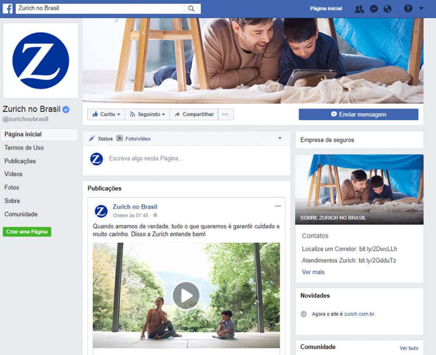Select Publicações in the left sidebar

(20, 161)
